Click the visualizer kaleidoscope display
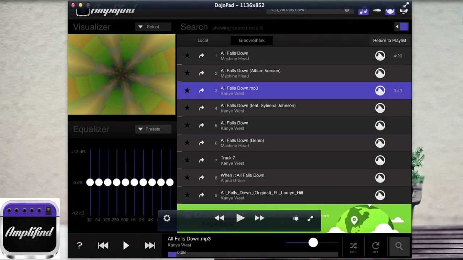463x260 pixels. click(x=122, y=74)
